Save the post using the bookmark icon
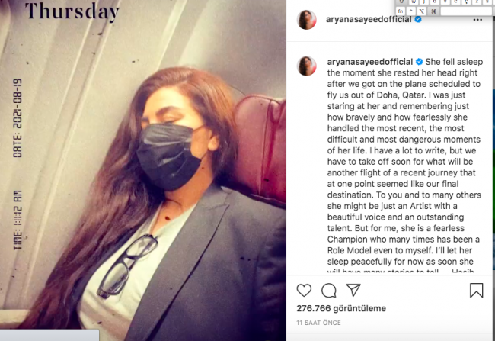The height and width of the screenshot is (341, 495). 476,290
